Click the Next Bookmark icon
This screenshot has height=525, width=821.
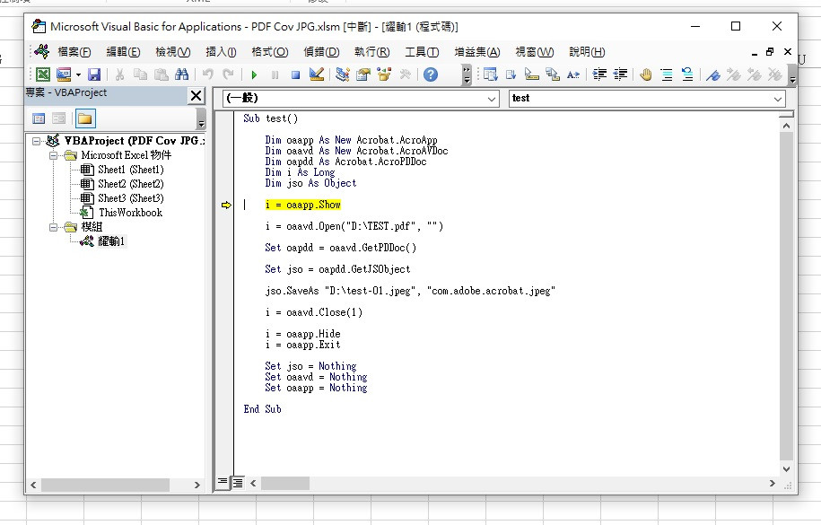click(x=734, y=74)
